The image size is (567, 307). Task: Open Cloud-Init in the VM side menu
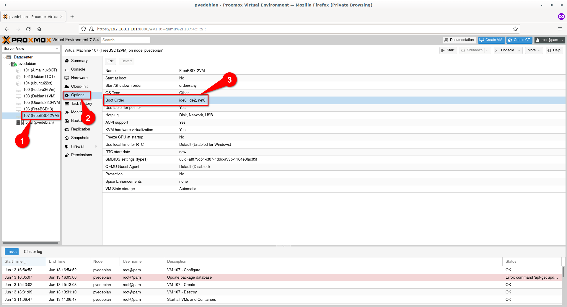[79, 86]
